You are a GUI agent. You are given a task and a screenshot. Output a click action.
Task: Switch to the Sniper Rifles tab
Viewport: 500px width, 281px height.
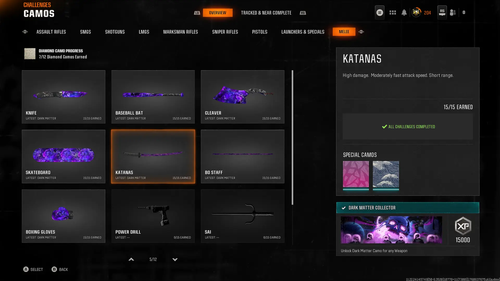(225, 32)
